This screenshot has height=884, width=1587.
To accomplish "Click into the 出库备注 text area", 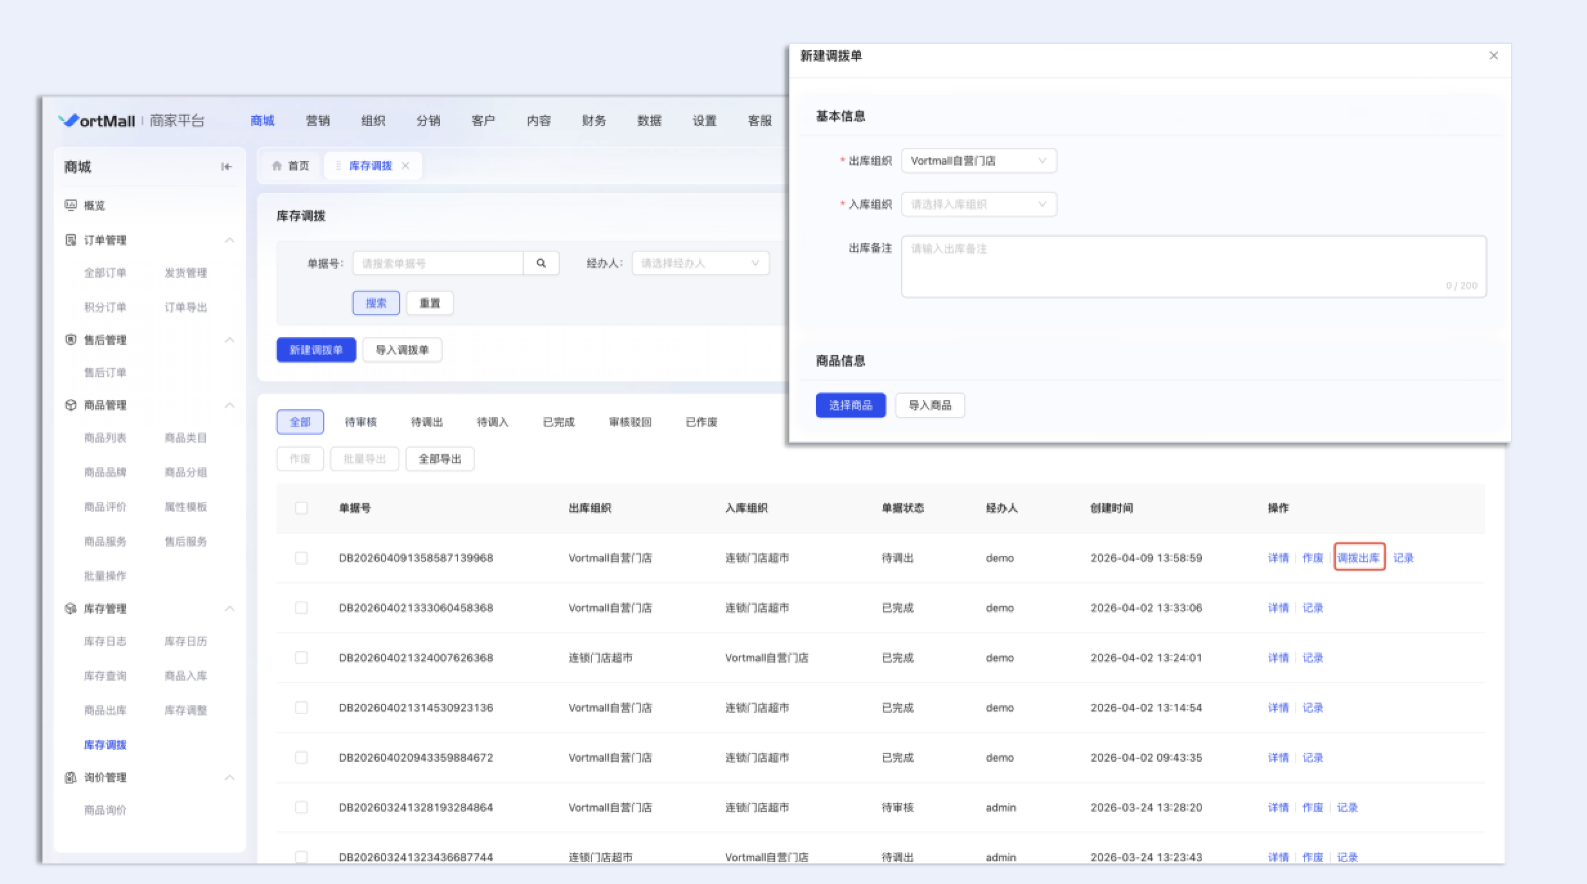I will (1193, 266).
